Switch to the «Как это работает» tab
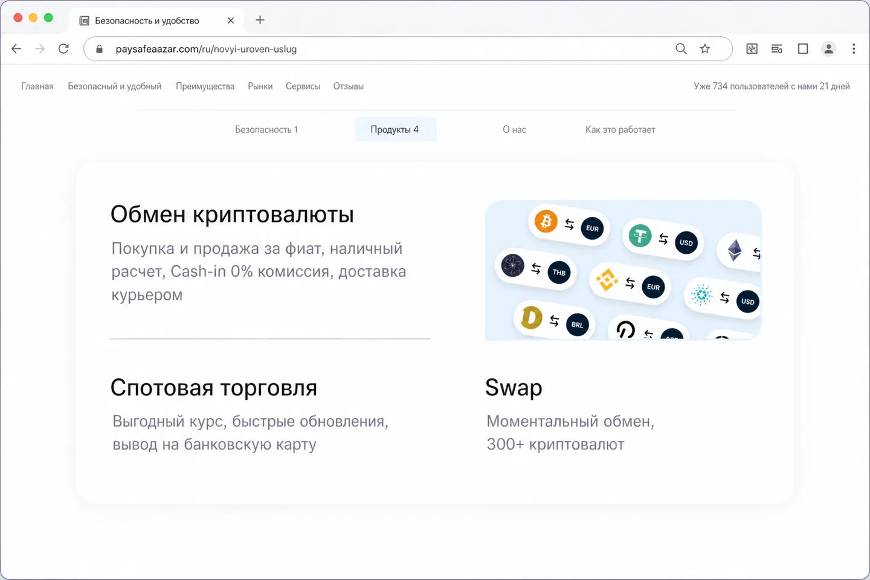 (620, 129)
